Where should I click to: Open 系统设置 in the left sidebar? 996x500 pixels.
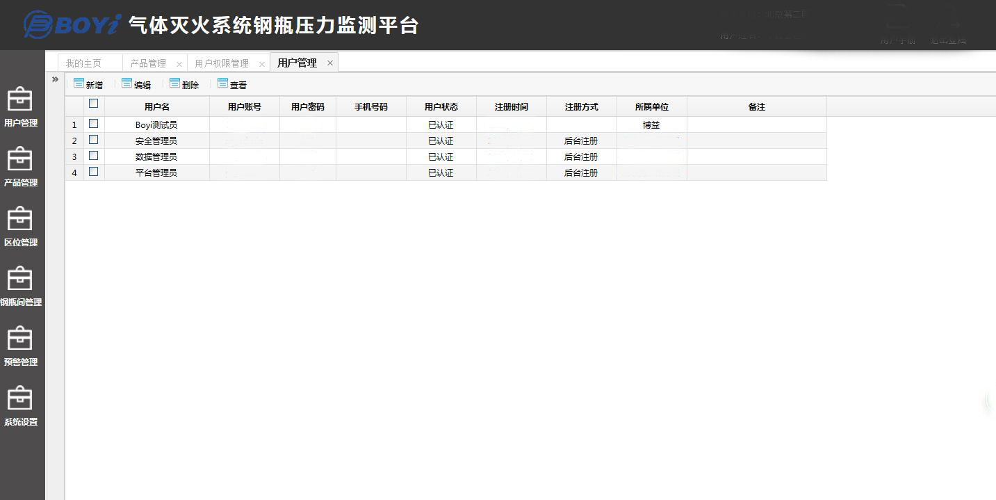click(x=20, y=407)
